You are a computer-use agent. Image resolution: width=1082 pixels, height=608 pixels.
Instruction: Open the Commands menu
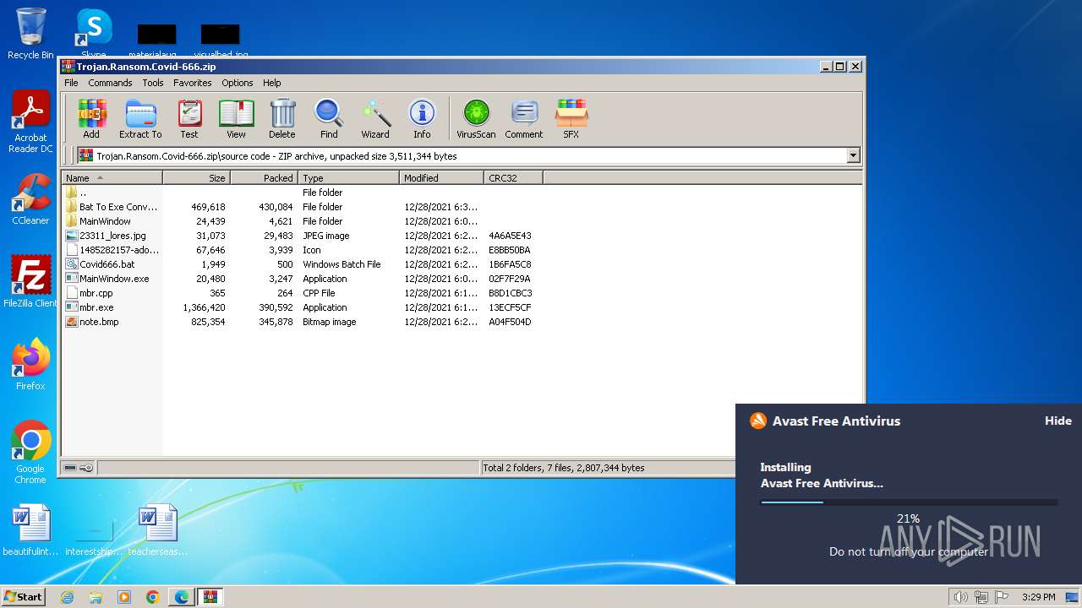[x=110, y=83]
